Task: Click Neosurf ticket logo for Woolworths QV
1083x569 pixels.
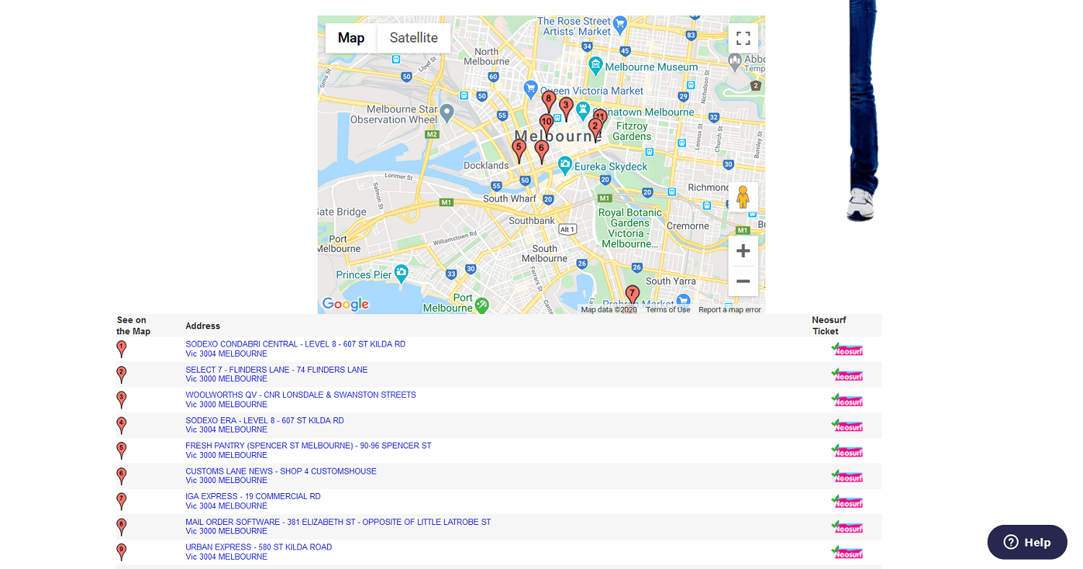Action: [x=847, y=400]
